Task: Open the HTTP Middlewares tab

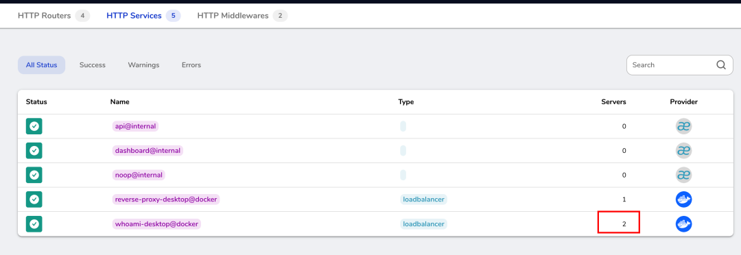Action: pos(242,16)
